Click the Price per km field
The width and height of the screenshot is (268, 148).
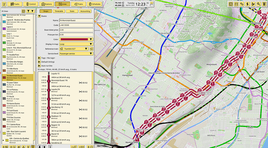pyautogui.click(x=76, y=35)
